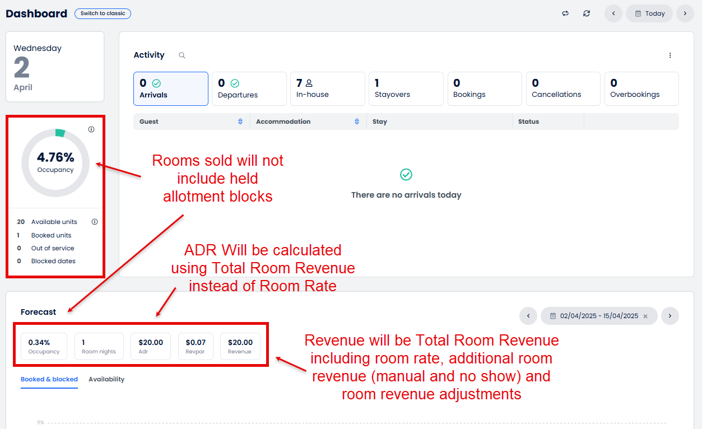
Task: Click the auto-refresh loop icon in the header
Action: point(565,13)
